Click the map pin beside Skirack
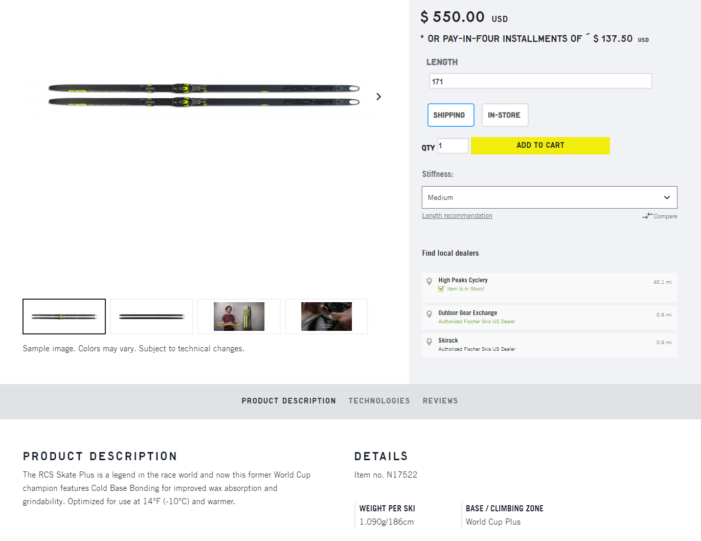 pyautogui.click(x=429, y=342)
